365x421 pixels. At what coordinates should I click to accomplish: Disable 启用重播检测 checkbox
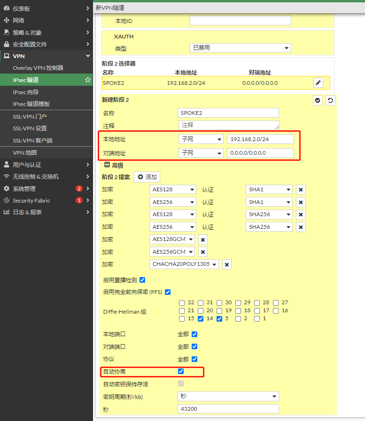(x=142, y=280)
